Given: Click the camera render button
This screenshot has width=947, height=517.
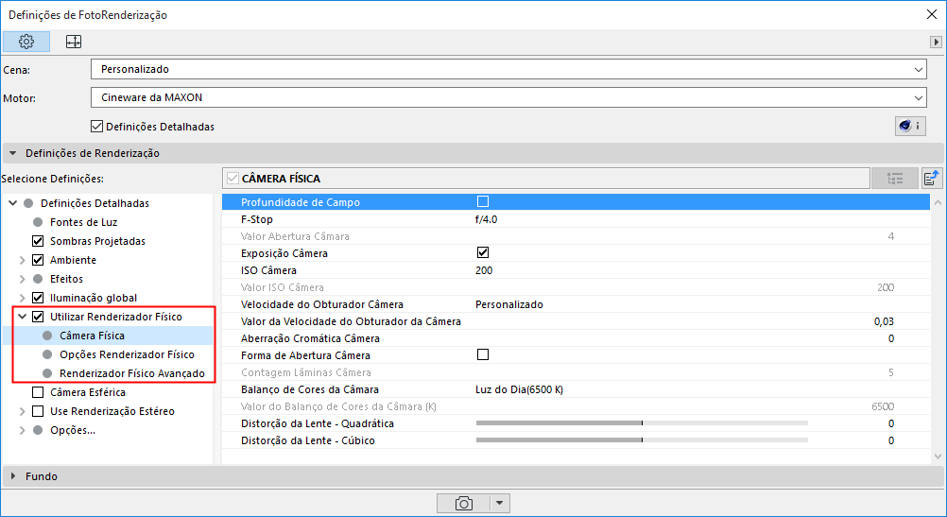Looking at the screenshot, I should [463, 503].
